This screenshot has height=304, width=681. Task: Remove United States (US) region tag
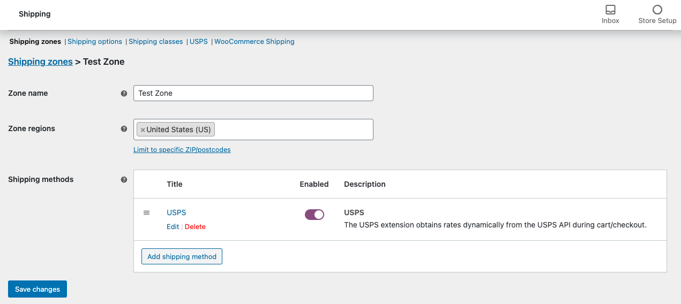(x=143, y=130)
